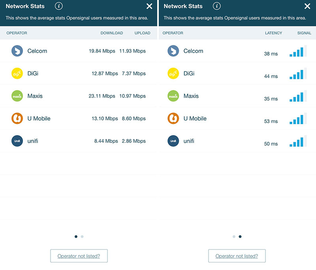The width and height of the screenshot is (316, 270).
Task: Tap the DOWNLOAD column header
Action: pos(112,33)
